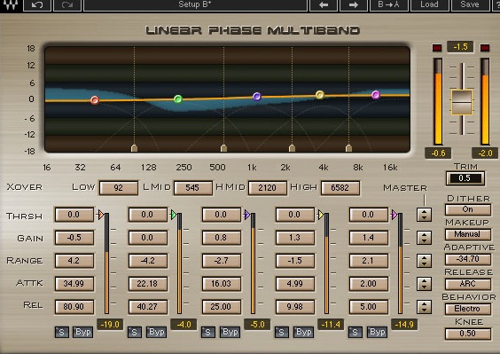Screen dimensions: 500x354
Task: Solo the high band
Action: (x=355, y=333)
